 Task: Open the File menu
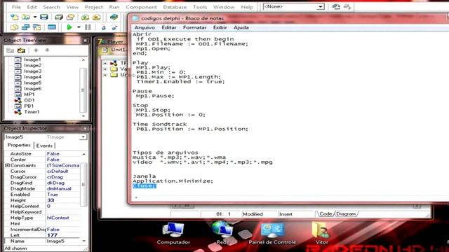[16, 7]
